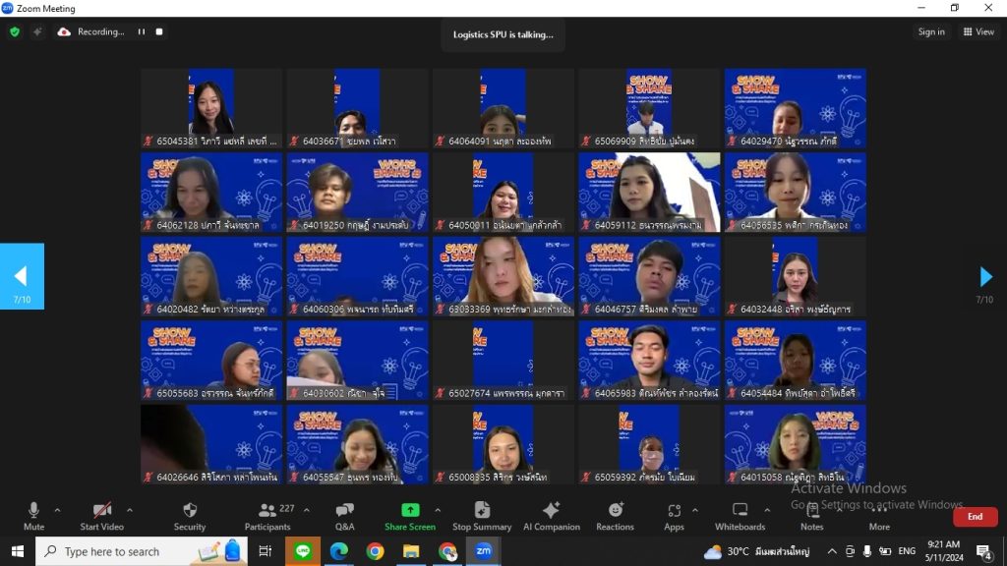Toggle the Mute microphone button
1007x566 pixels.
(34, 517)
